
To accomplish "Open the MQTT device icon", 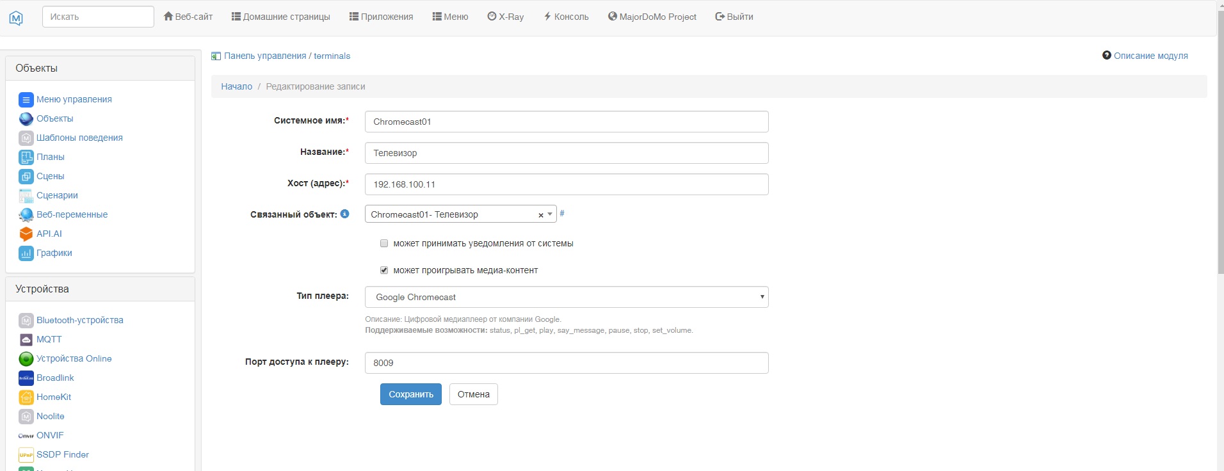I will [26, 340].
